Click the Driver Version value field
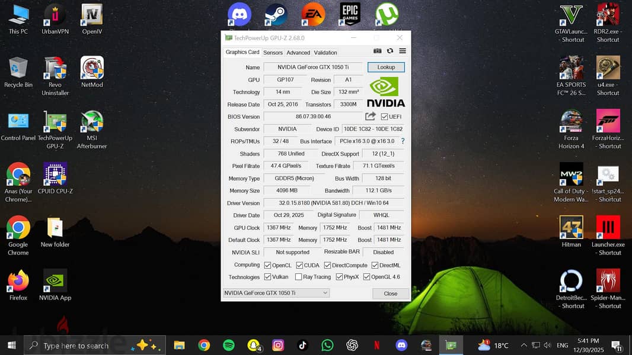 334,203
